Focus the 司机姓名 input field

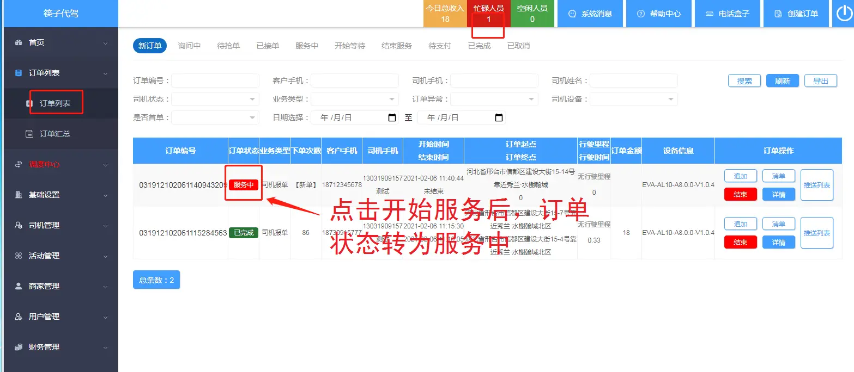(634, 80)
